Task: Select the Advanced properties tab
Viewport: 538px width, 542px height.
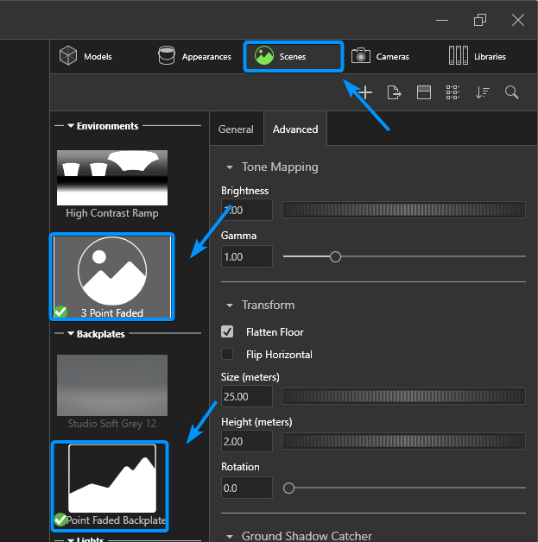Action: 295,129
